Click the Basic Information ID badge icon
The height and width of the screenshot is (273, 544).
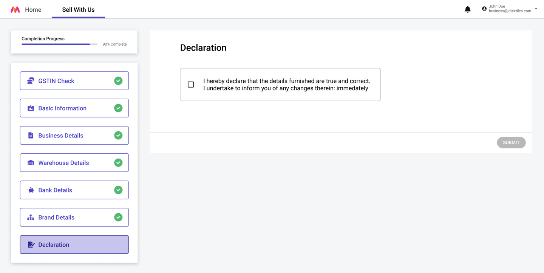pyautogui.click(x=31, y=108)
